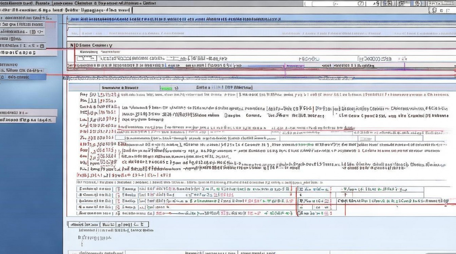Open the 'N D Stone' section header
Viewport: 456px width, 254px height.
[91, 45]
